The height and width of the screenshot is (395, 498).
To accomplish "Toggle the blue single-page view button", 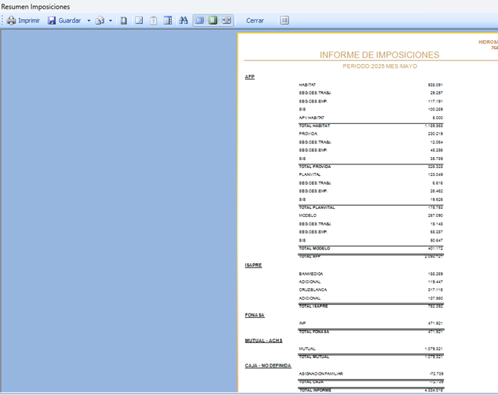I will [x=199, y=20].
